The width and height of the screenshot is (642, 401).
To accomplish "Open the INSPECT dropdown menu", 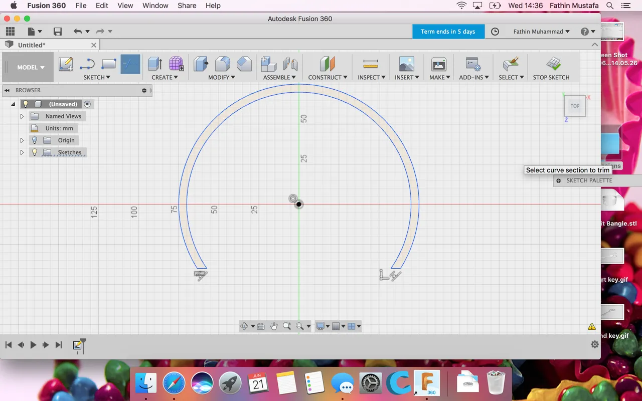I will click(x=372, y=77).
